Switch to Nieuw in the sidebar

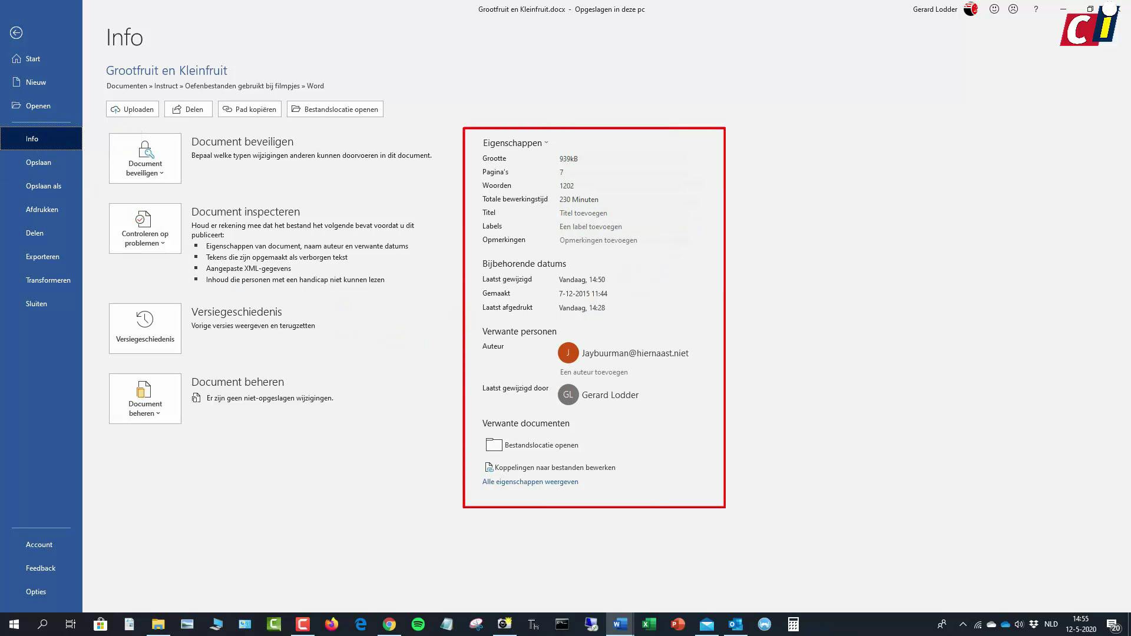(x=35, y=82)
